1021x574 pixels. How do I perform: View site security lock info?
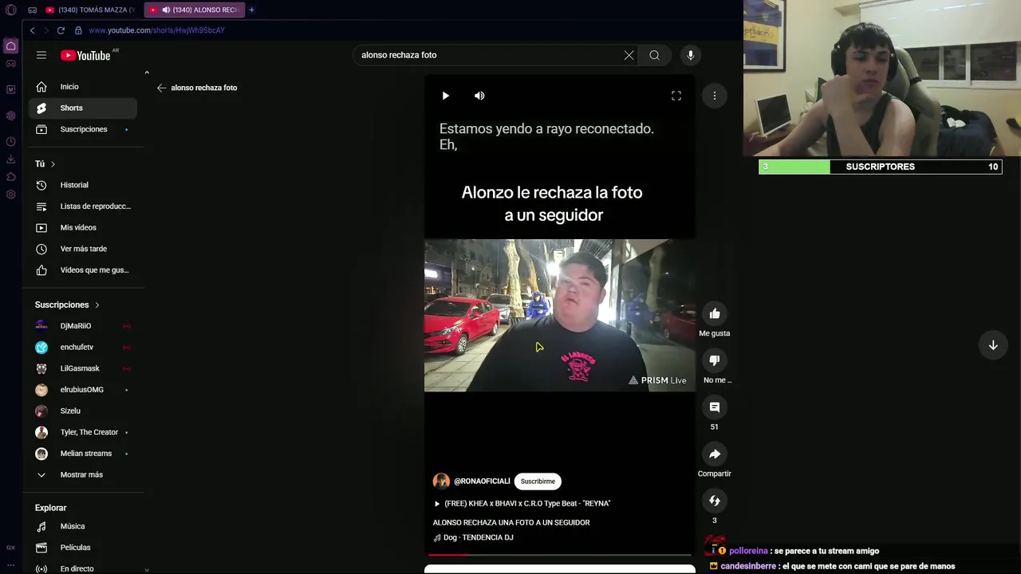click(x=78, y=30)
